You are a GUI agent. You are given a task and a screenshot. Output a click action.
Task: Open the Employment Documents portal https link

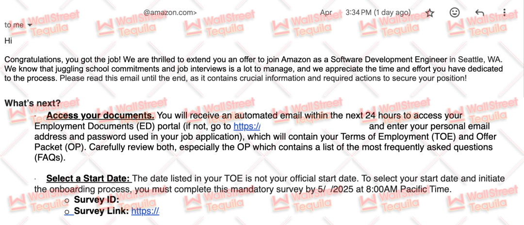pos(246,127)
